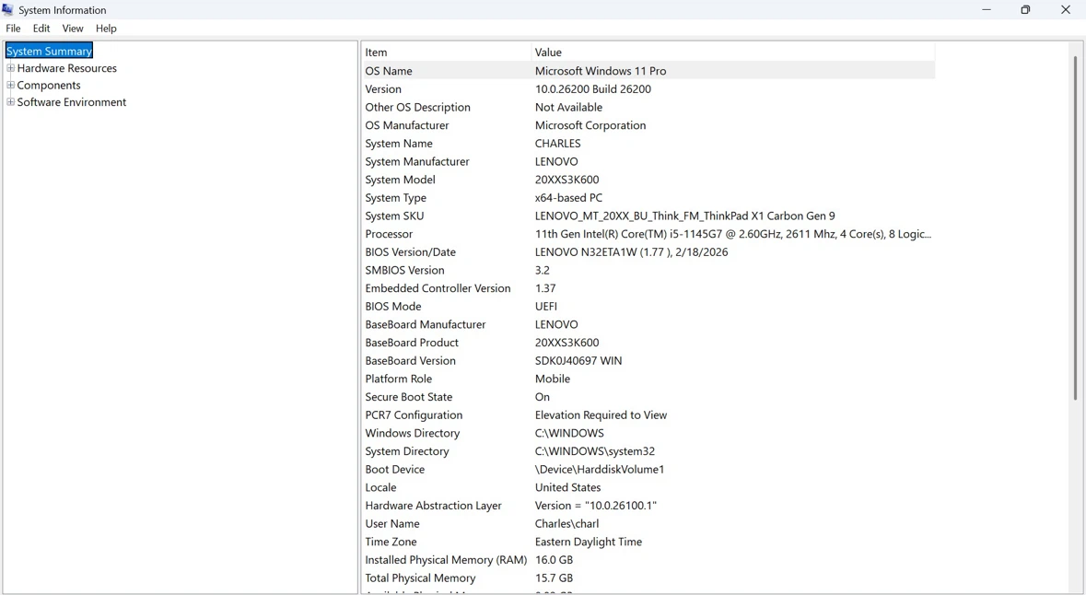
Task: Open the Edit menu
Action: click(x=41, y=29)
